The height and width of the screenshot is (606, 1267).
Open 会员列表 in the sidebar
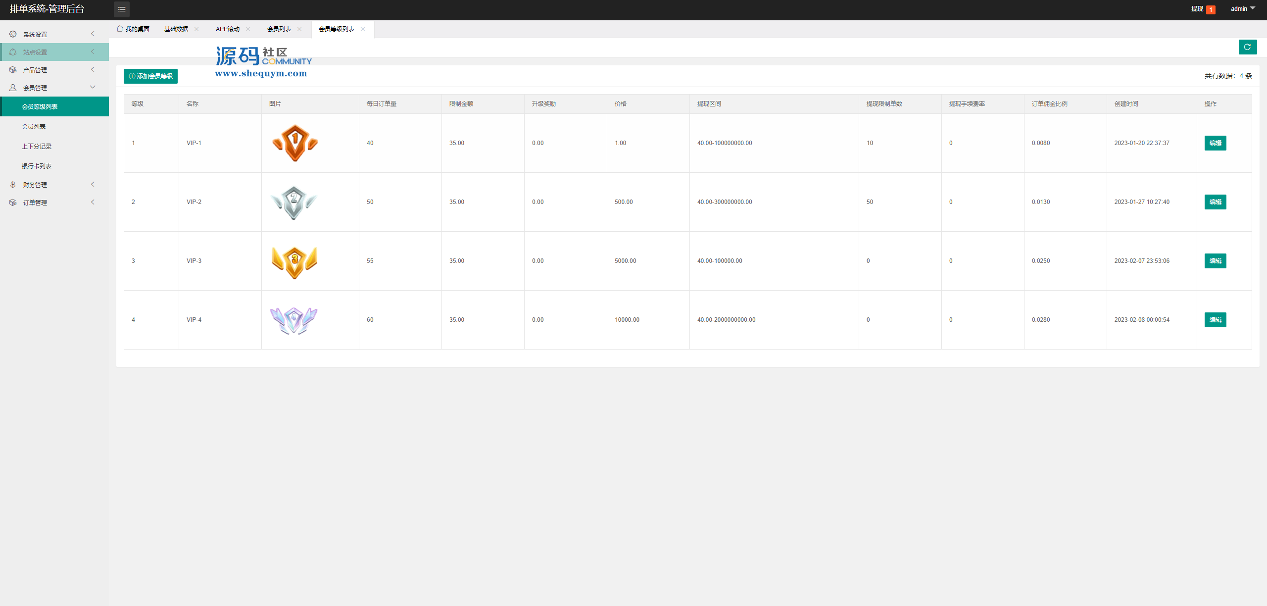tap(54, 126)
